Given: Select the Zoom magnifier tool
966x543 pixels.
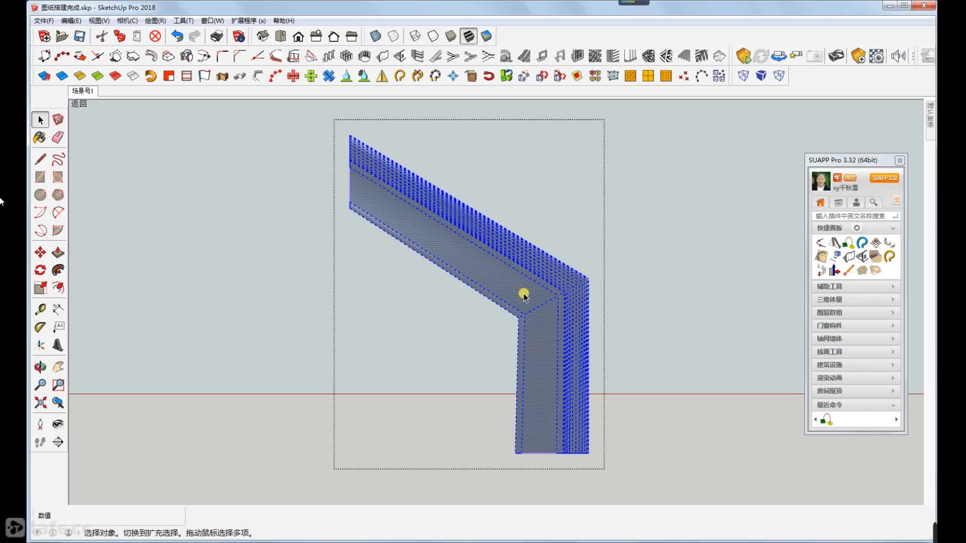Looking at the screenshot, I should 40,385.
